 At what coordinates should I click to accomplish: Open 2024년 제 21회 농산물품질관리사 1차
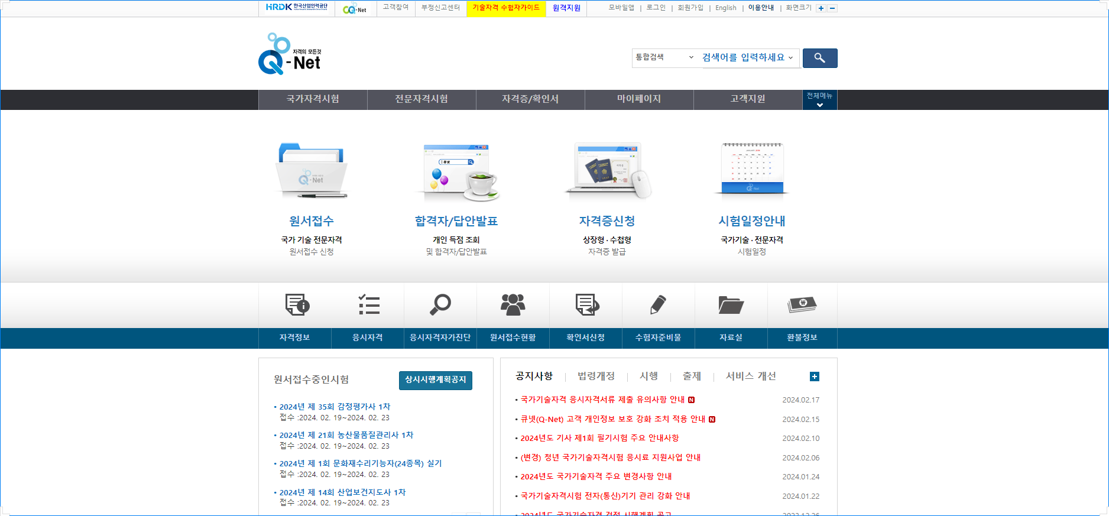346,435
